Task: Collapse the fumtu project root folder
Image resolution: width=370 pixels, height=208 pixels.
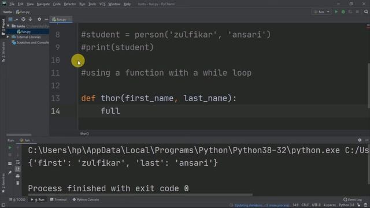Action: pyautogui.click(x=9, y=26)
